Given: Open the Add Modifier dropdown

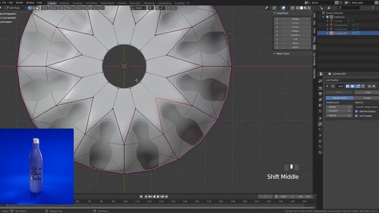Looking at the screenshot, I should [x=352, y=80].
